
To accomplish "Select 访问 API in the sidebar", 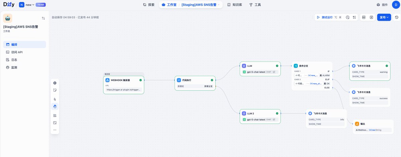I will click(x=24, y=52).
